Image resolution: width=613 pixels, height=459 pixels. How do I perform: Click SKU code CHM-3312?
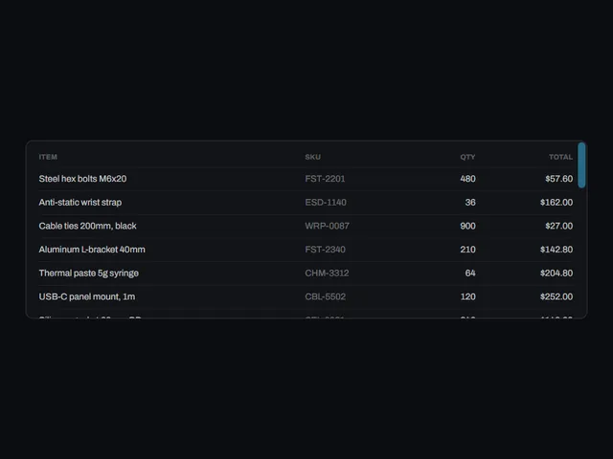(x=327, y=273)
